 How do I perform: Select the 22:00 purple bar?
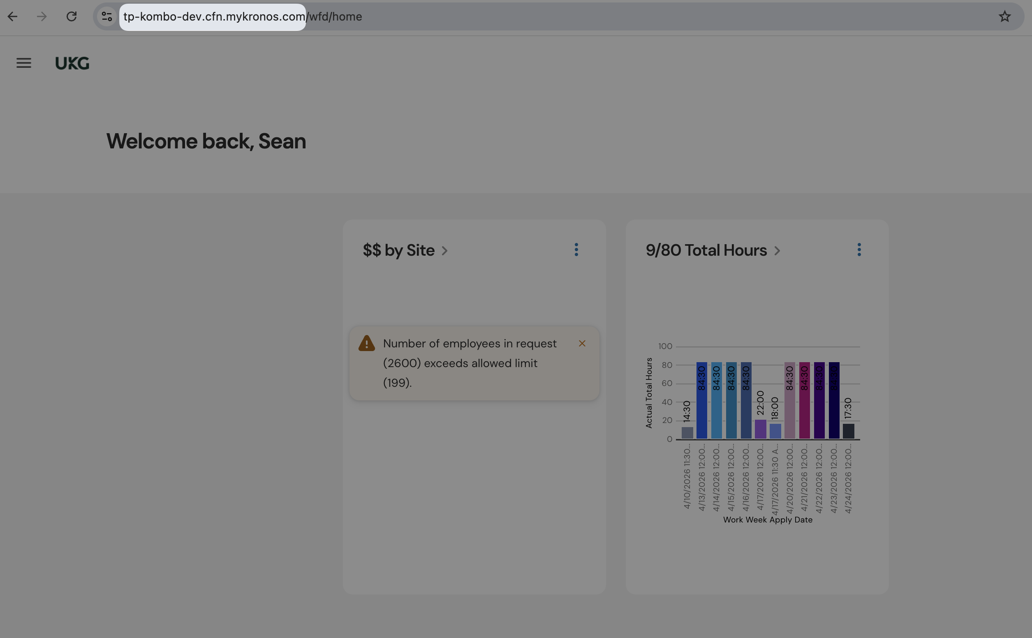[760, 429]
